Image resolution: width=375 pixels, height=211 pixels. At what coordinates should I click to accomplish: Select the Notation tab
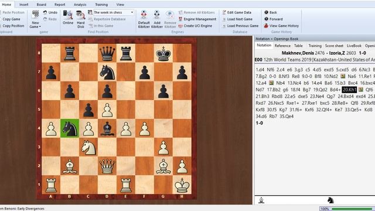tap(264, 46)
